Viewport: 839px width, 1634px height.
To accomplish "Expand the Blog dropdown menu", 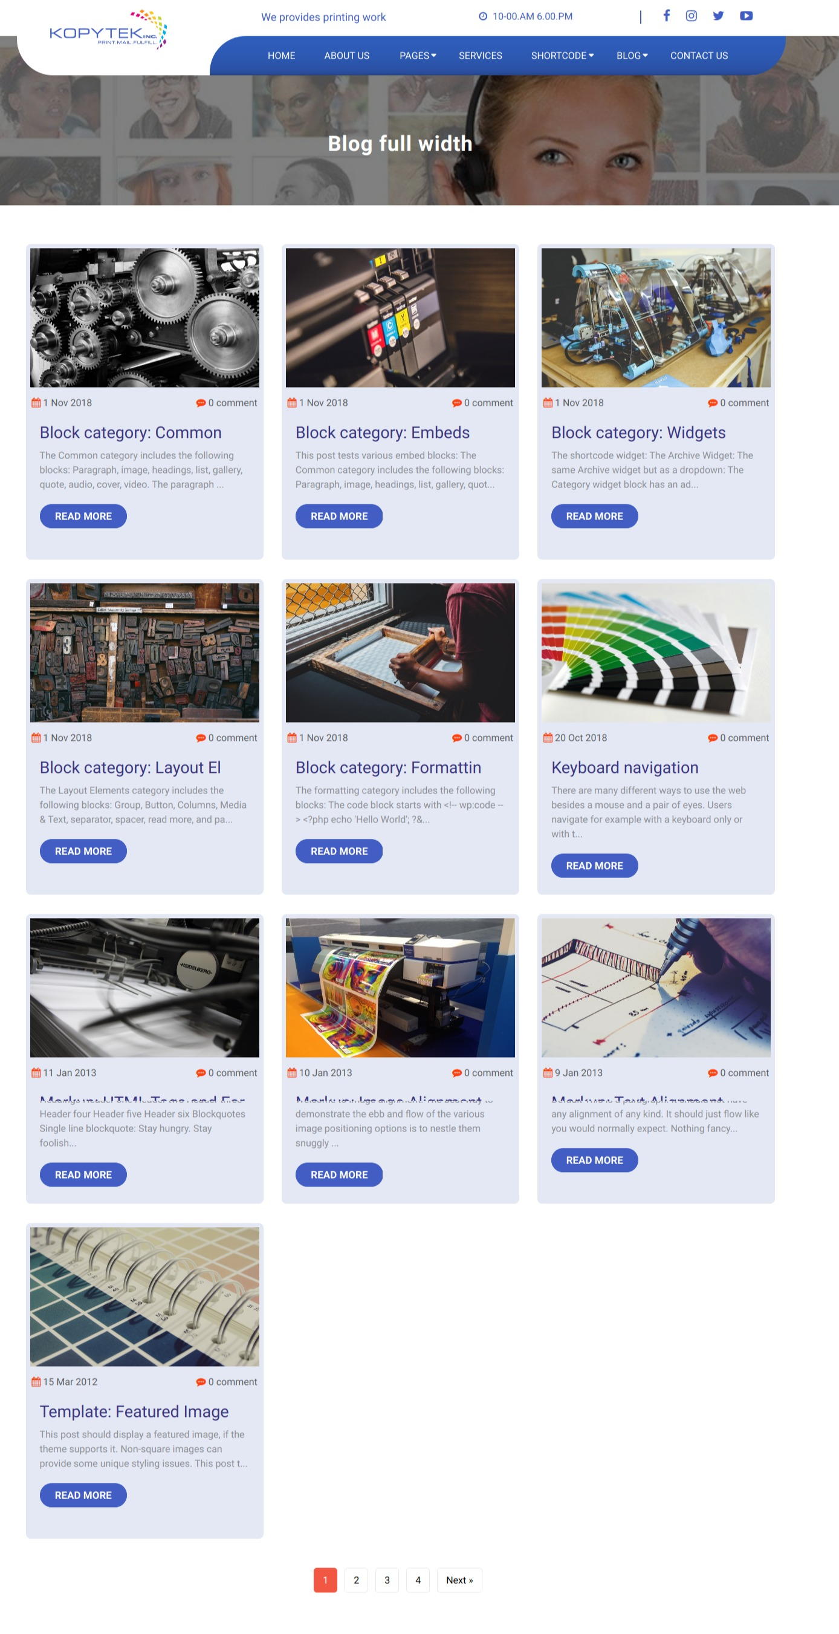I will 632,56.
